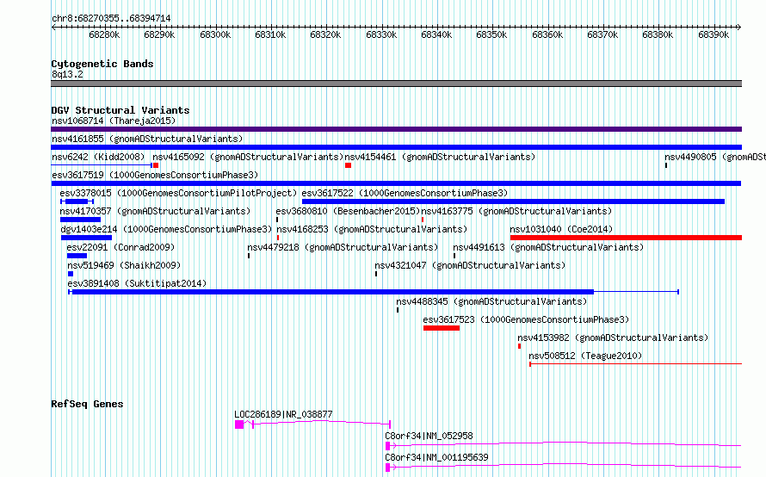Click the thin red nsv508512 line
This screenshot has width=766, height=477.
(x=635, y=363)
